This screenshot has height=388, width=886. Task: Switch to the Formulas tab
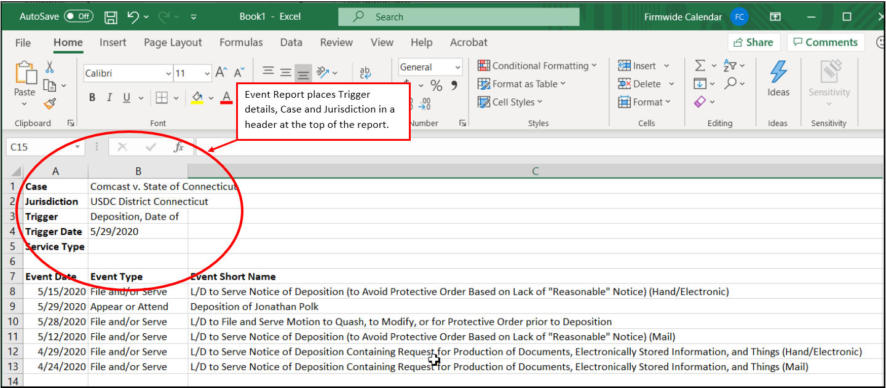click(241, 42)
